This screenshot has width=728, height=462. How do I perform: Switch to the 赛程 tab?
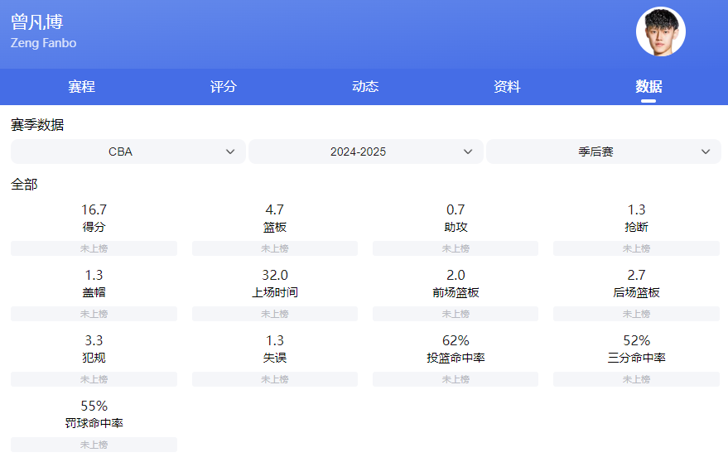tap(81, 86)
